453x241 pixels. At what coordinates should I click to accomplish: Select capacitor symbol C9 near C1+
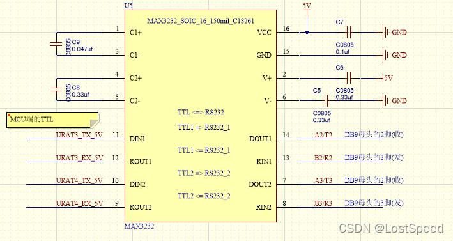click(56, 44)
